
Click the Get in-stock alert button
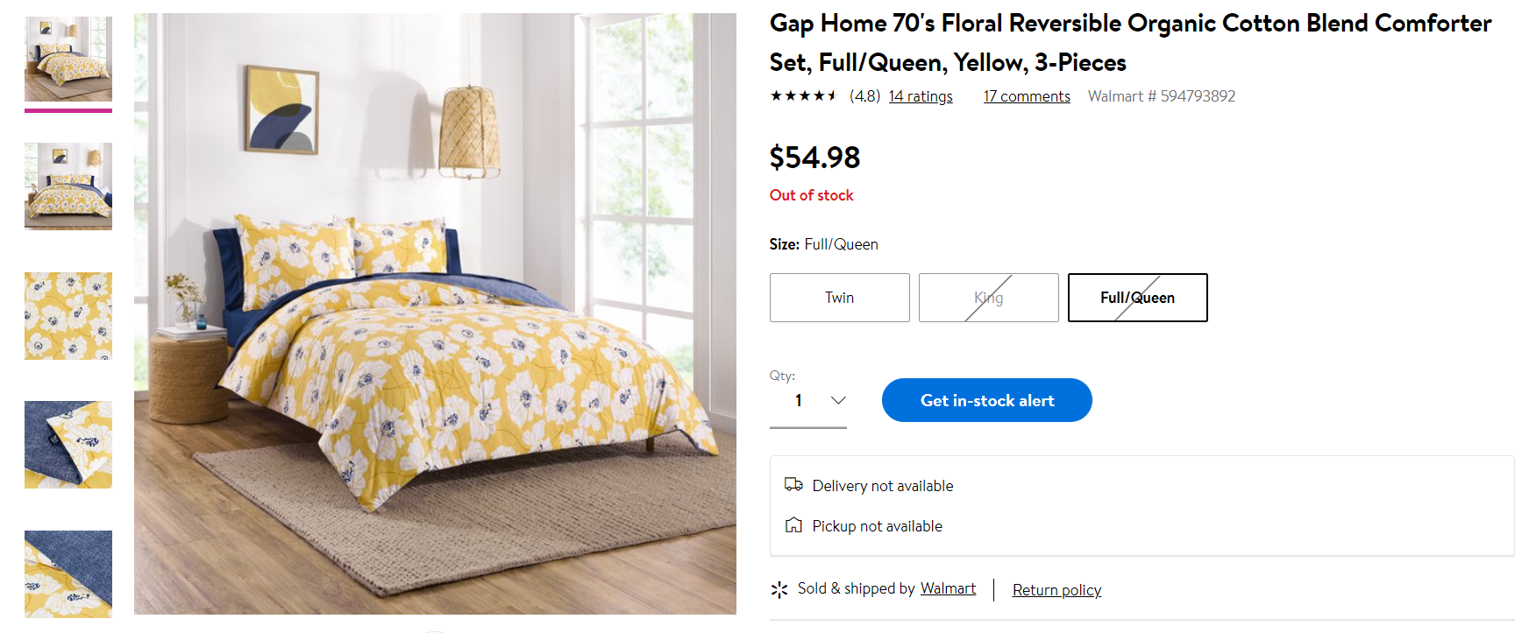pos(986,400)
